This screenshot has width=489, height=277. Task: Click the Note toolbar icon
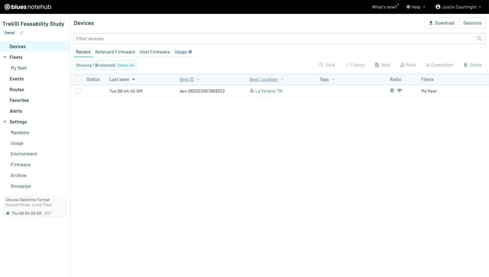(x=377, y=65)
